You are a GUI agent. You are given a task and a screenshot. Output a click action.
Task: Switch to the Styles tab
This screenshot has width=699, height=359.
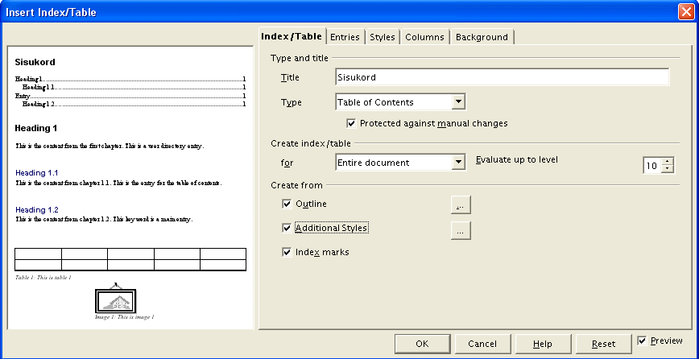tap(382, 37)
